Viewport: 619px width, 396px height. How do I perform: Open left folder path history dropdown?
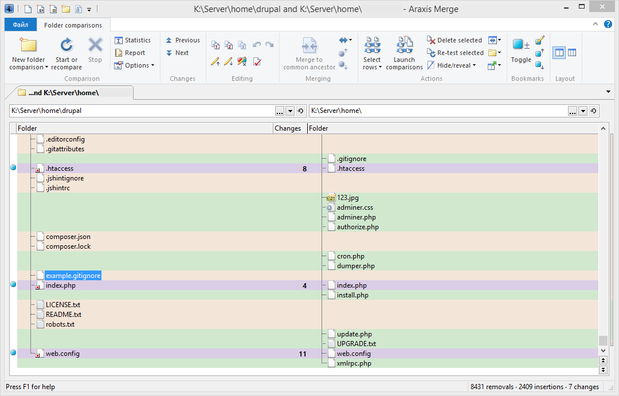coord(290,111)
